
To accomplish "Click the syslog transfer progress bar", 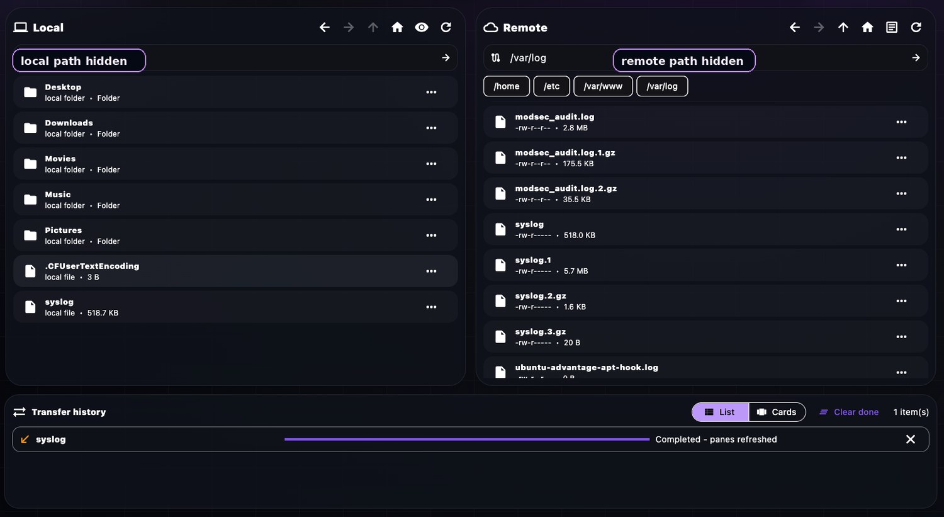I will coord(467,440).
